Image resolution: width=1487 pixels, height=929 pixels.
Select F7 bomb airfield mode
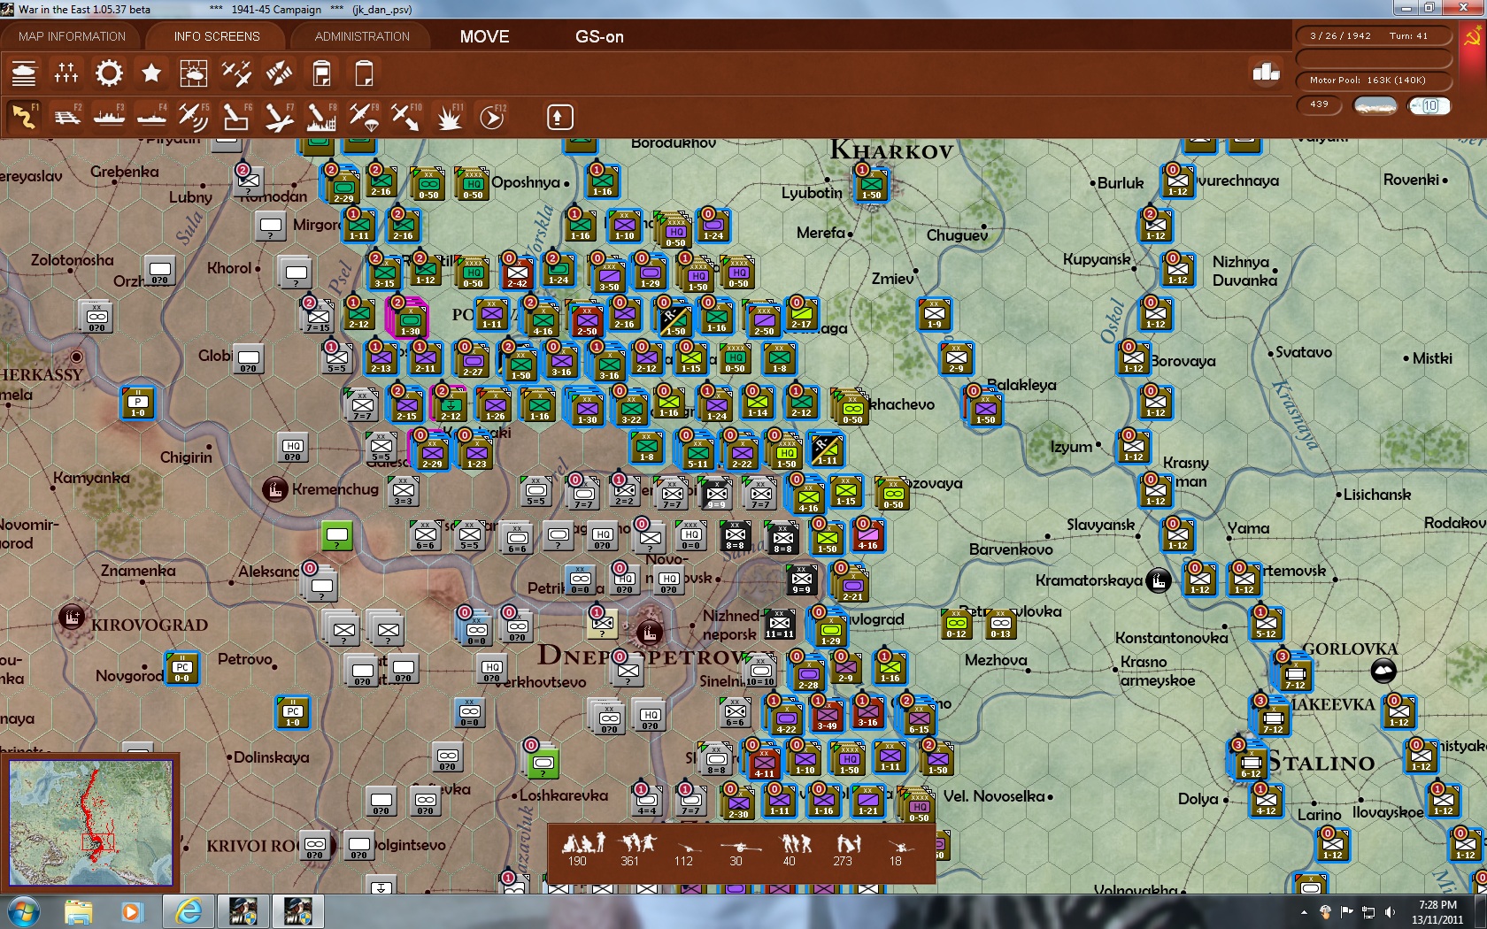[279, 117]
